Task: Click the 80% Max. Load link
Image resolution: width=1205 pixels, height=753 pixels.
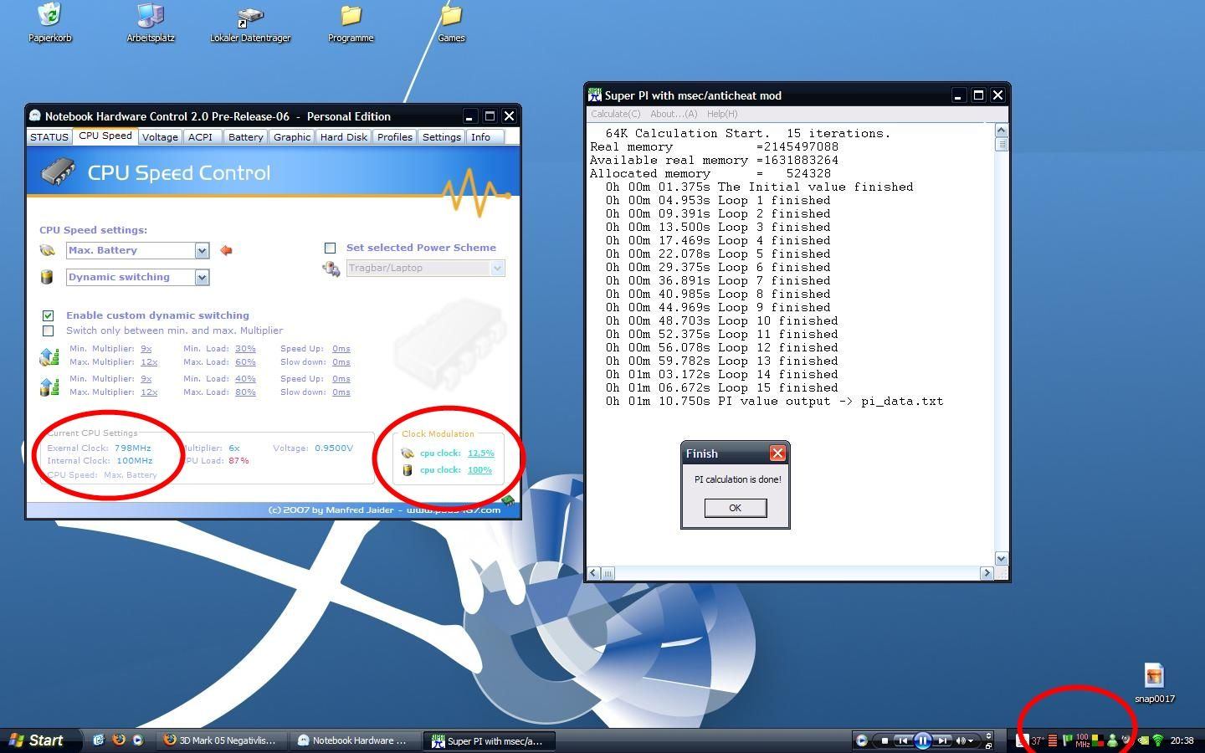Action: [x=245, y=392]
